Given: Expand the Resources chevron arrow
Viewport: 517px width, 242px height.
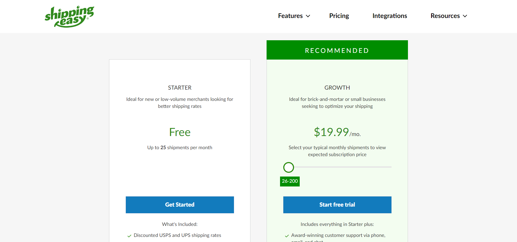Looking at the screenshot, I should pyautogui.click(x=465, y=16).
